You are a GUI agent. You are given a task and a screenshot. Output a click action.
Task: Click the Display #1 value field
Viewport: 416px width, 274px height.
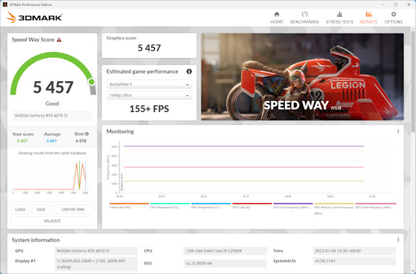96,264
